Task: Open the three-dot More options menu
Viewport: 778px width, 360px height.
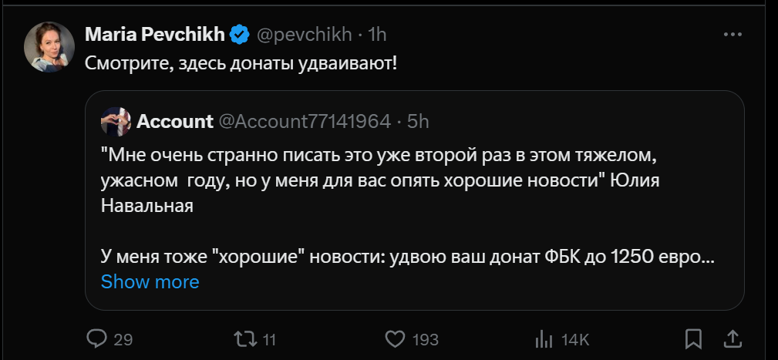Action: coord(732,35)
